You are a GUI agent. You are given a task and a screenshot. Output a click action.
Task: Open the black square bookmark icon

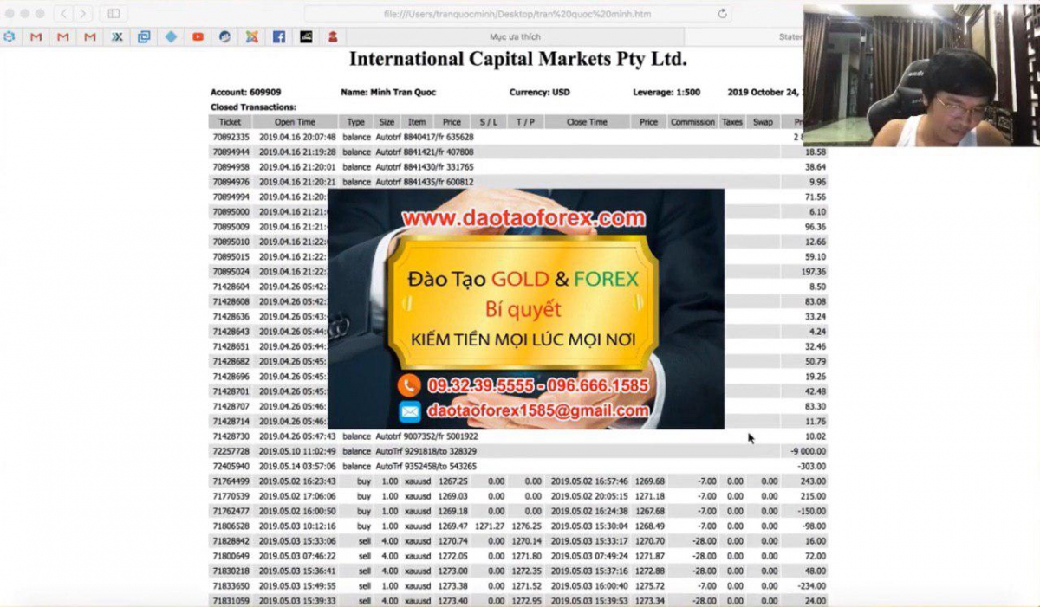(306, 37)
